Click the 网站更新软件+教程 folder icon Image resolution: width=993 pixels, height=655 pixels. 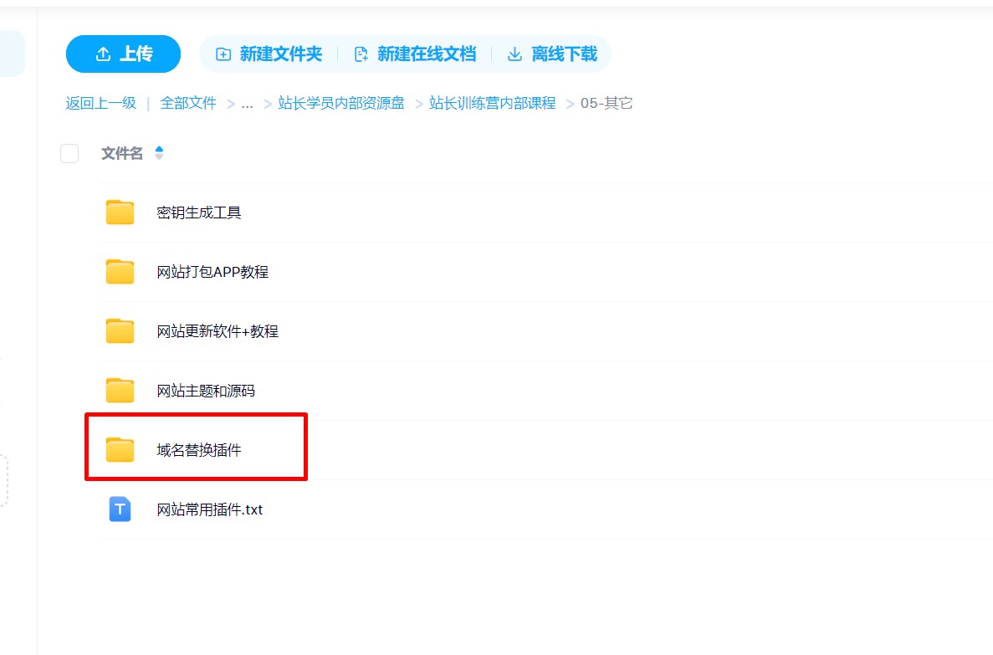(x=120, y=331)
